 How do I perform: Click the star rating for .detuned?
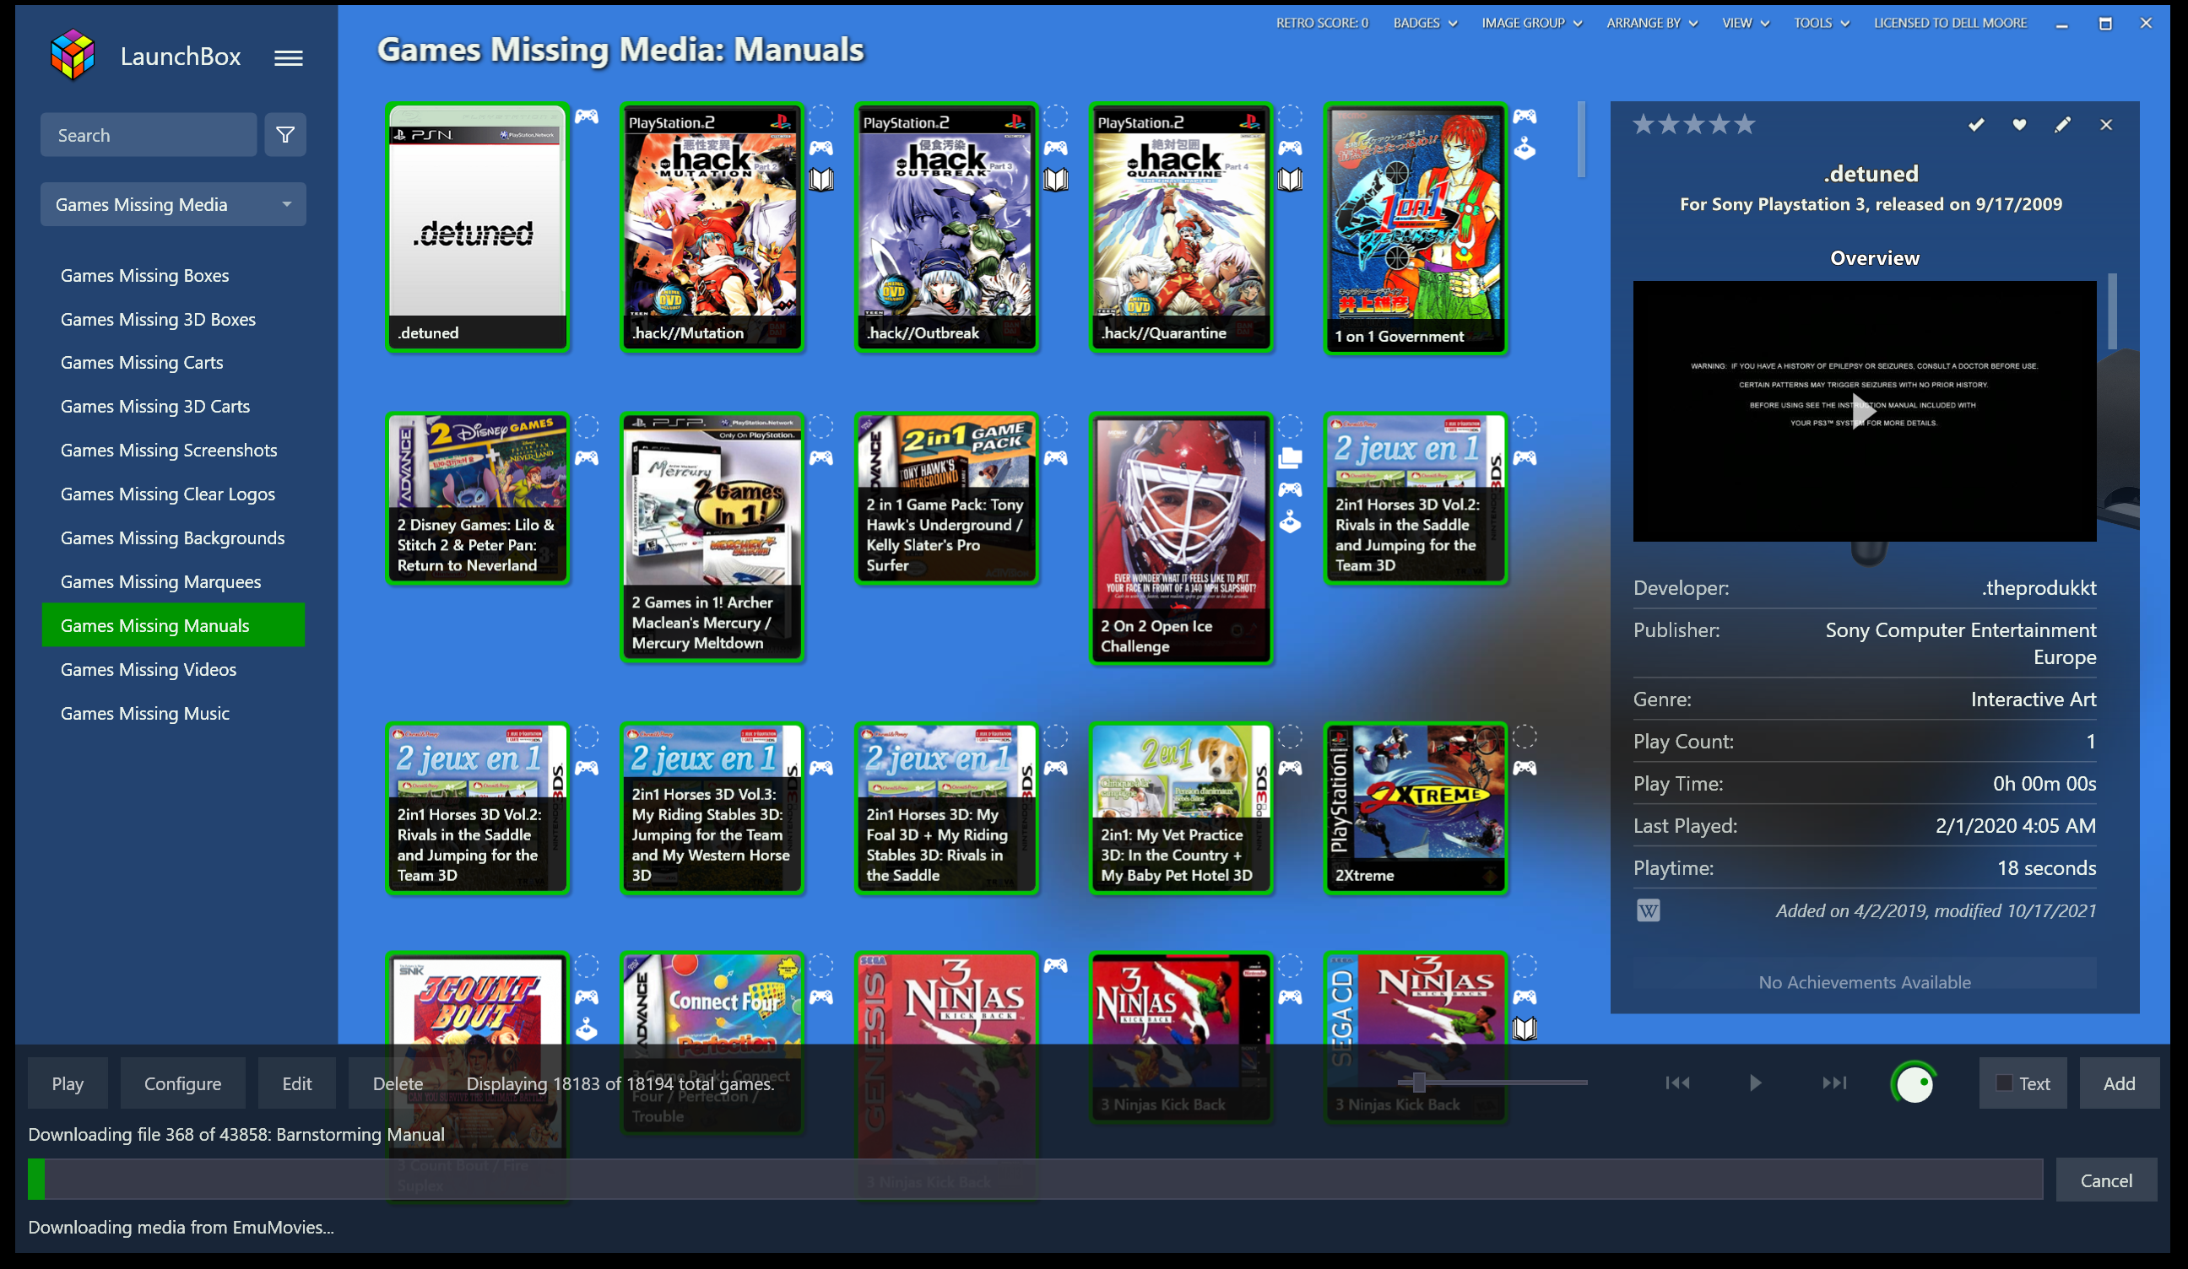(1693, 125)
